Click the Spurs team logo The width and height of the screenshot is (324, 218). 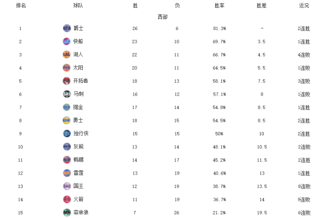(67, 94)
